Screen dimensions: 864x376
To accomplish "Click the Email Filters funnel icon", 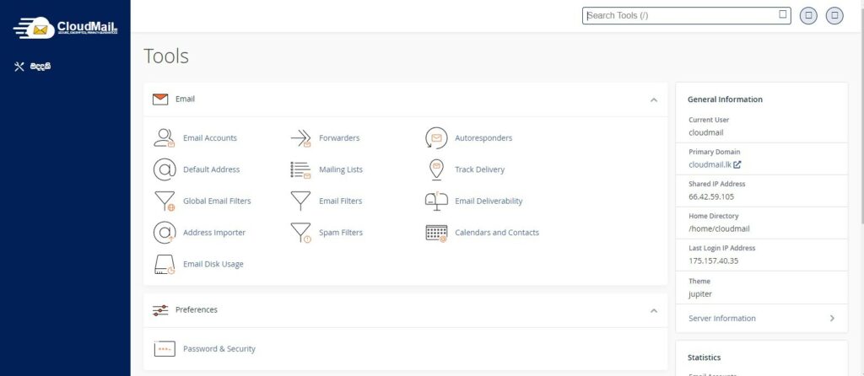I will 300,201.
